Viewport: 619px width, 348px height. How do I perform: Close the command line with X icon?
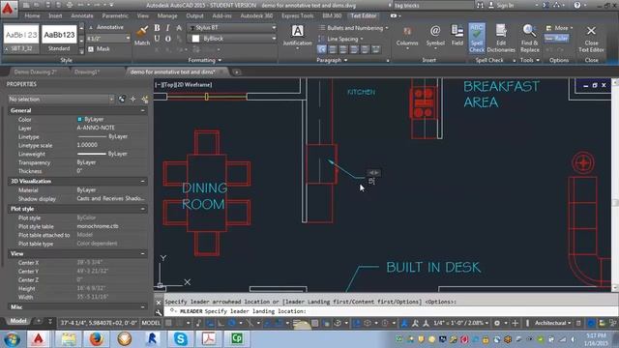coord(159,303)
